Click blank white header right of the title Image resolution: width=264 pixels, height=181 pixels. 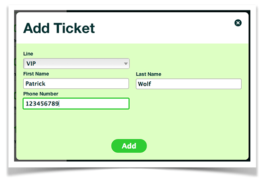[x=164, y=28]
